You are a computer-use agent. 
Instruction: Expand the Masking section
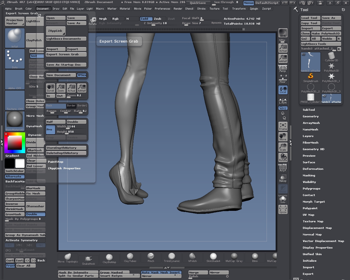(309, 175)
